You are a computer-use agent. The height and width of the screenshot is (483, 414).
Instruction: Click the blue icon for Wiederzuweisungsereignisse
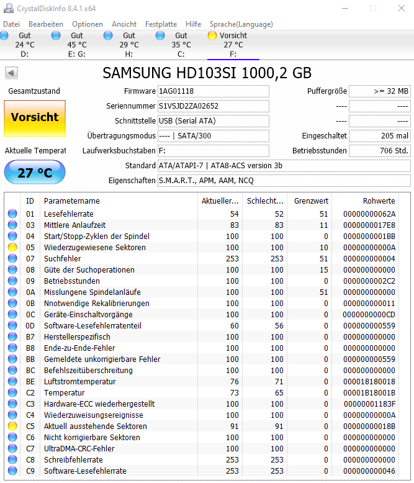click(x=12, y=415)
